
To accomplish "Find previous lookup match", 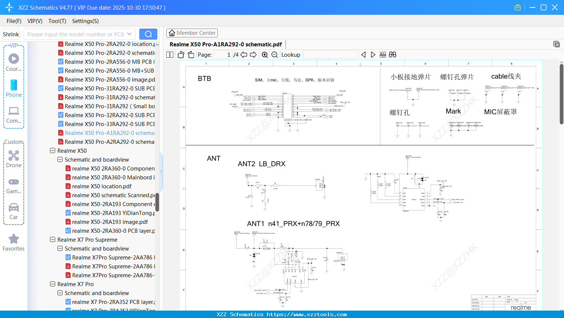I will (x=363, y=55).
